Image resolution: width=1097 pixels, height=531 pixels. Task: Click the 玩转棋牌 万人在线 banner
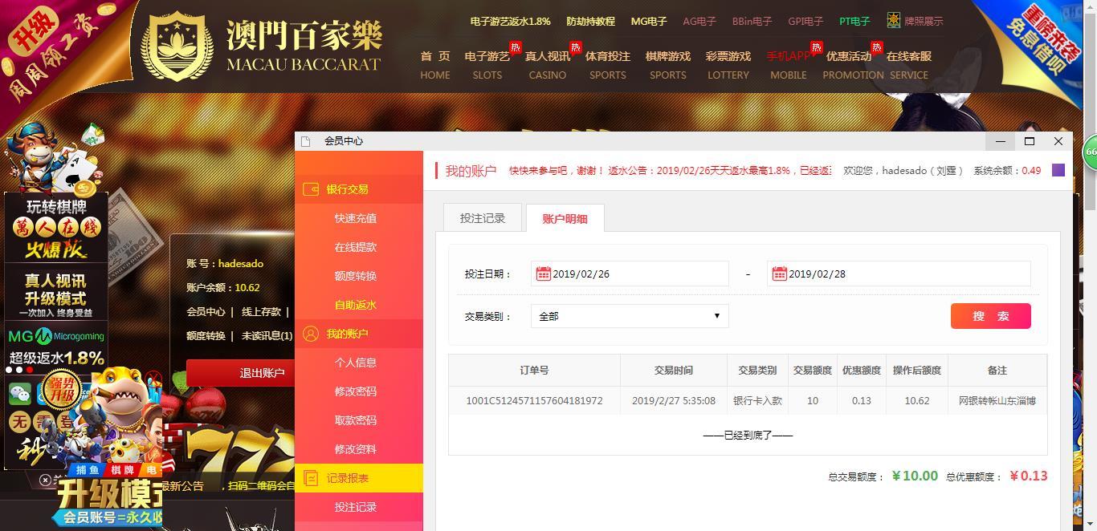(55, 228)
